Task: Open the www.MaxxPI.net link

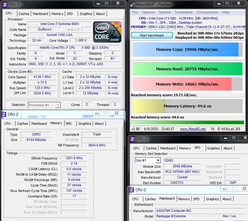Action: tap(193, 129)
